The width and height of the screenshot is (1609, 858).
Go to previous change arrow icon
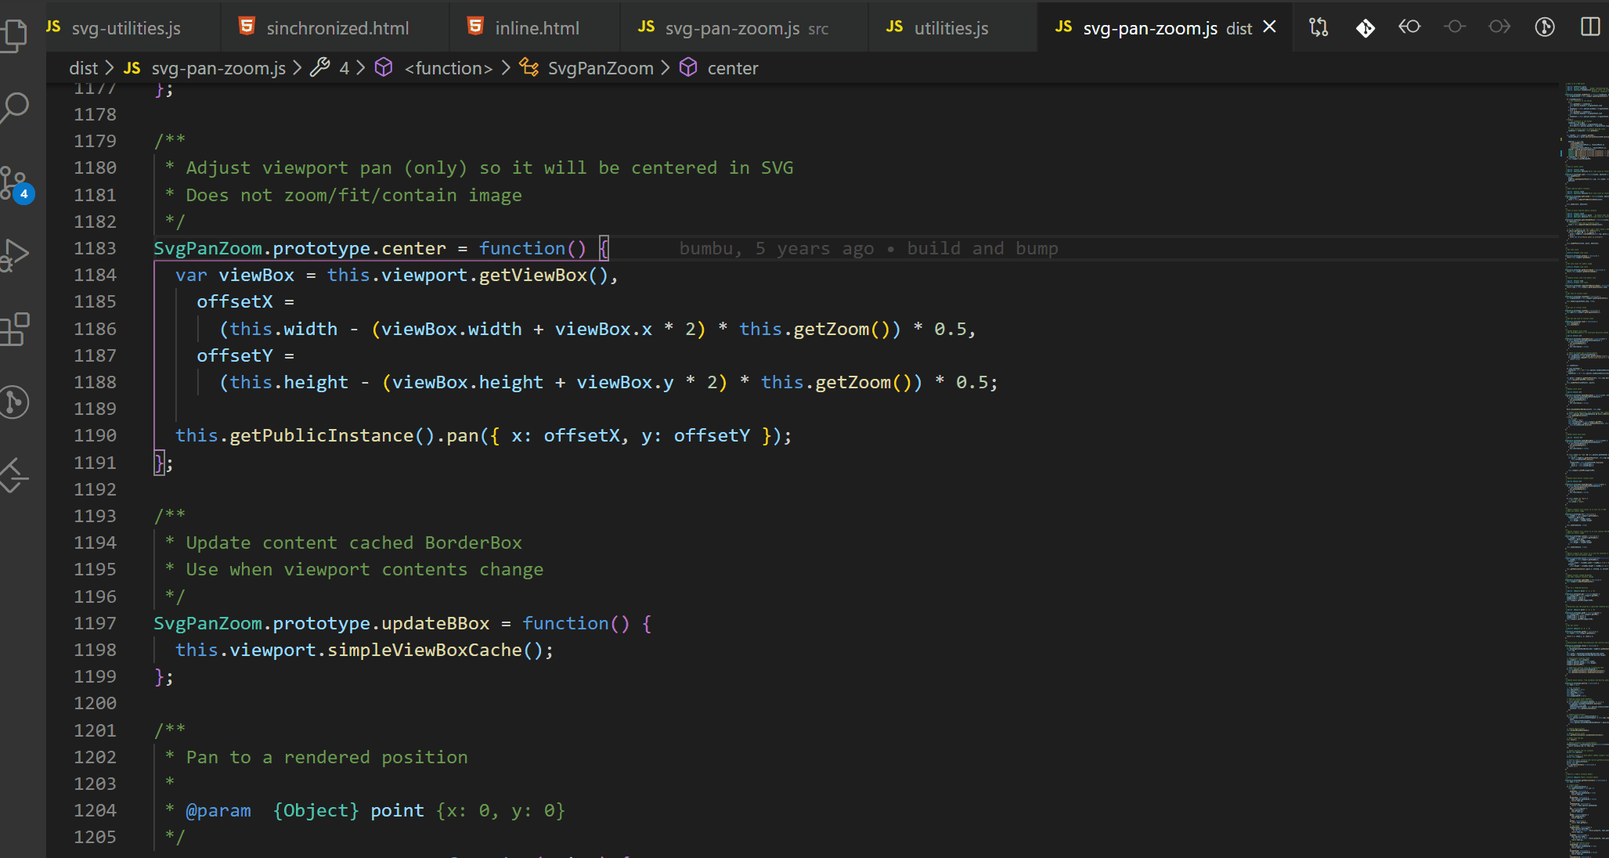tap(1409, 27)
